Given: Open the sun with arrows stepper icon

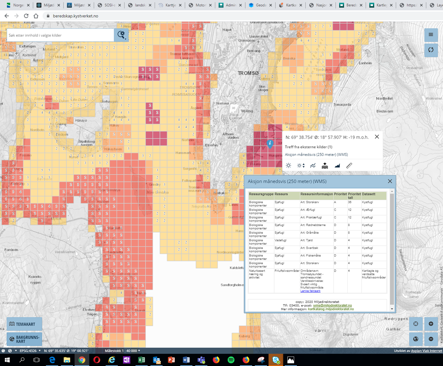Looking at the screenshot, I should [x=301, y=165].
